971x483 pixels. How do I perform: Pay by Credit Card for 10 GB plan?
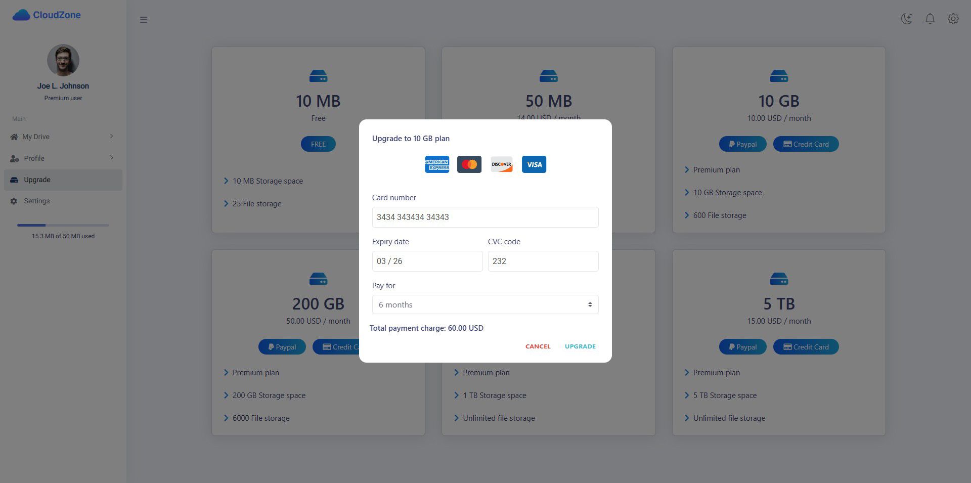[x=806, y=144]
